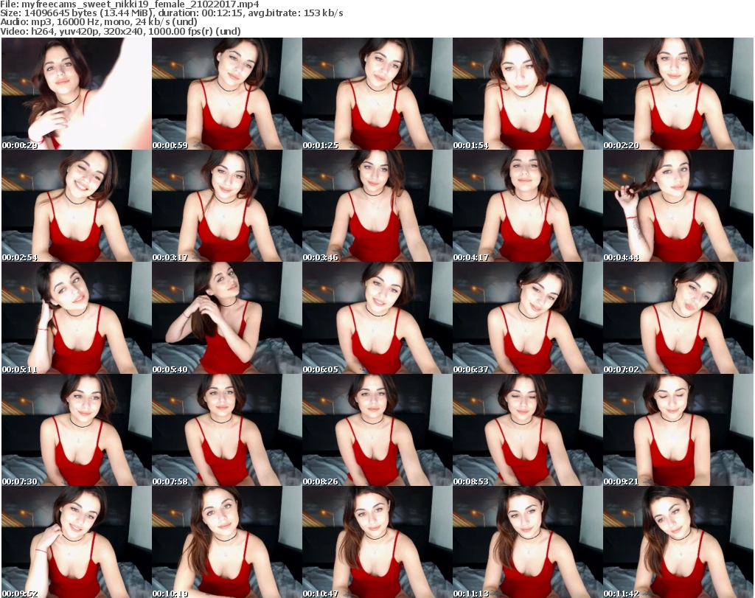Click the 'File:' name line in header

[130, 4]
